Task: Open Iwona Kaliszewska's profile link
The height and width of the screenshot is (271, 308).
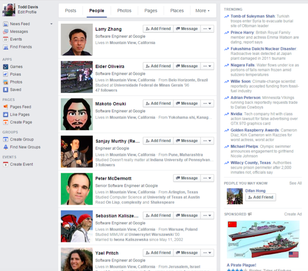Action: (131, 240)
